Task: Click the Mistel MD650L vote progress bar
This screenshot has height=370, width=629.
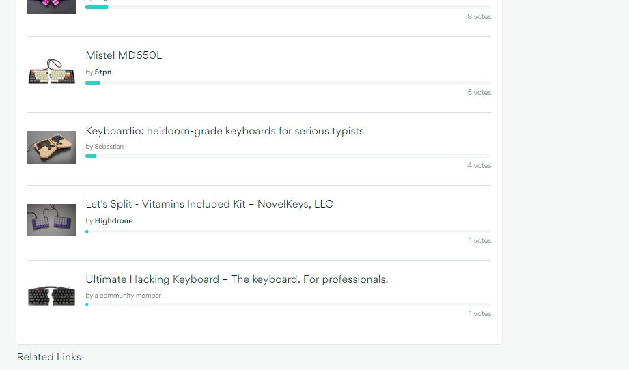Action: pos(288,83)
